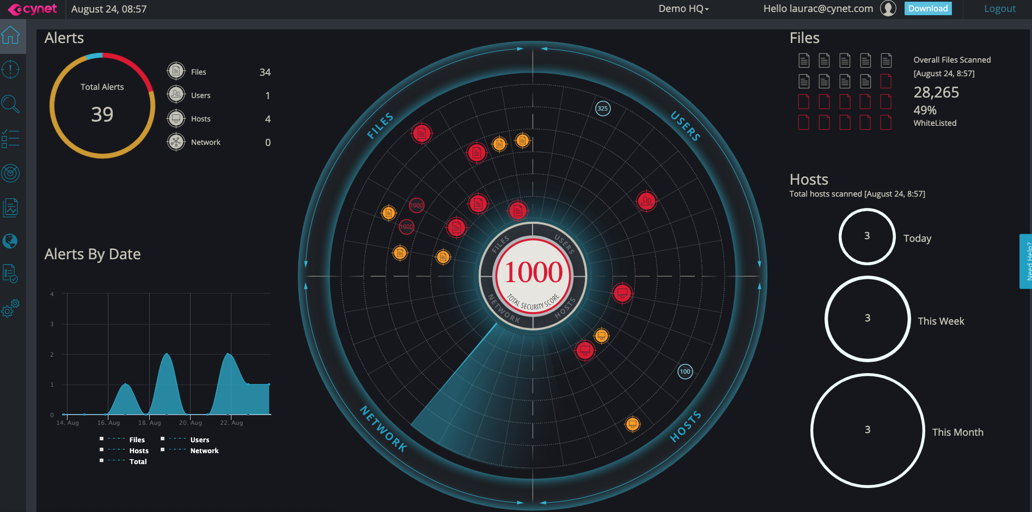Select the NETWORK label on radar outer ring

pyautogui.click(x=383, y=429)
